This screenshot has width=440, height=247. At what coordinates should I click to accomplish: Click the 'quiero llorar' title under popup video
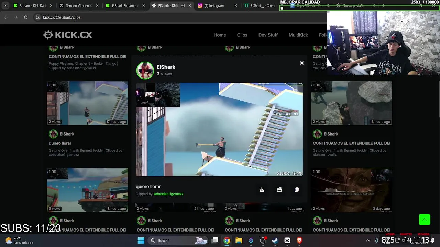148,186
